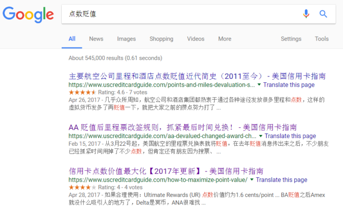
Task: Click the snippet starting Apr 28, 2017
Action: click(x=197, y=199)
